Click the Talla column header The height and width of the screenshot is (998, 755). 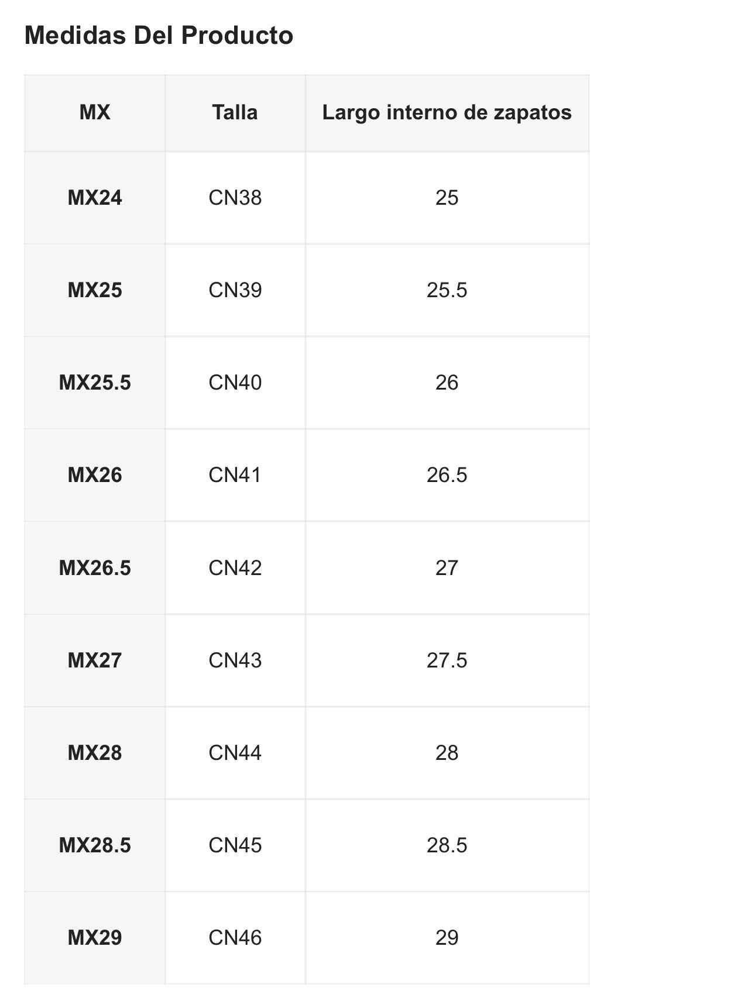click(x=235, y=112)
